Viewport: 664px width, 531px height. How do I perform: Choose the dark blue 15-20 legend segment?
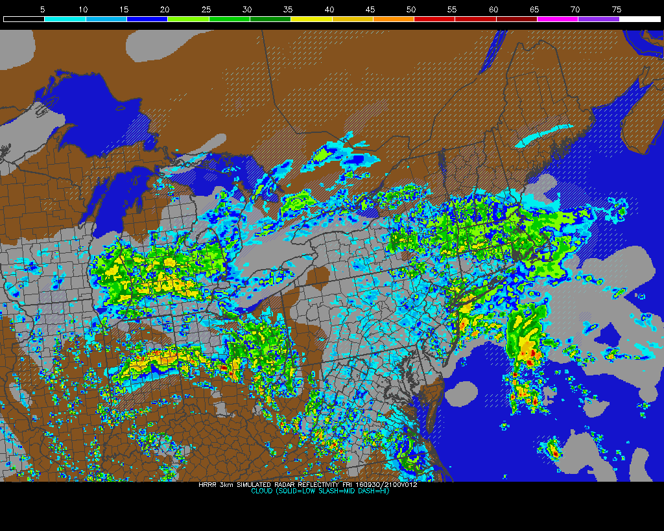(x=147, y=19)
